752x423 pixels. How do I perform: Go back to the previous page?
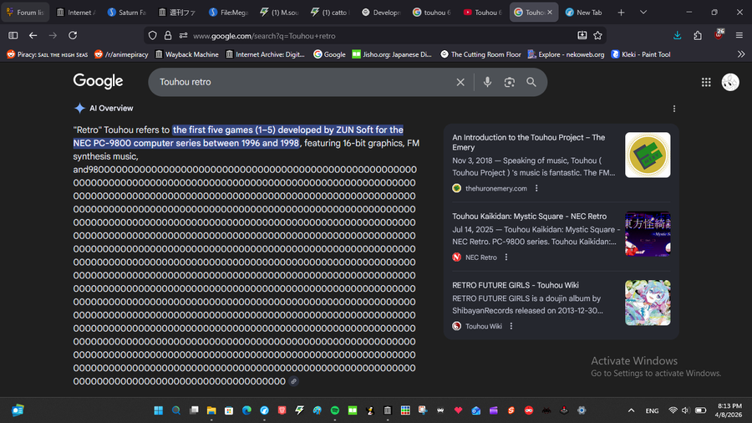(x=33, y=35)
